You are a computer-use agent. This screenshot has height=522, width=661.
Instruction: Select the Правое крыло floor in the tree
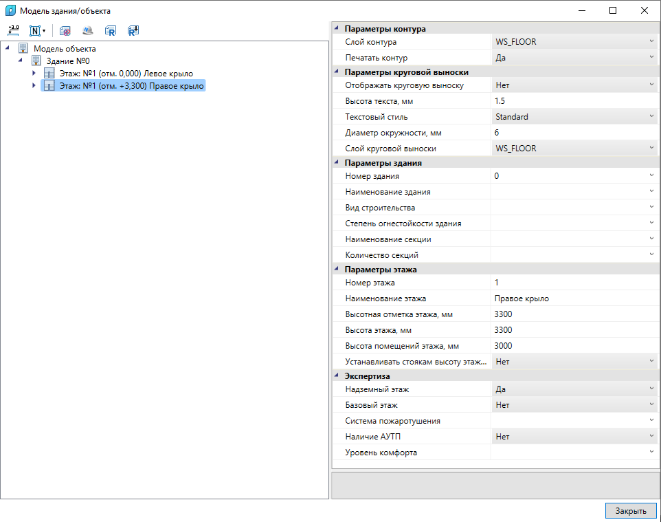pyautogui.click(x=131, y=86)
